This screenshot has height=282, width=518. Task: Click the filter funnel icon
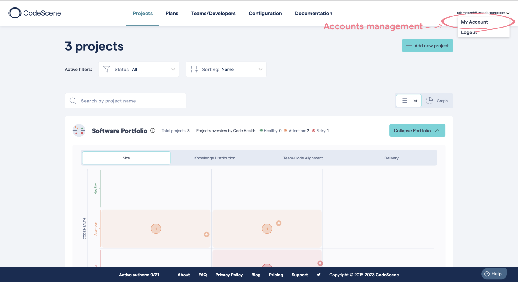[106, 69]
